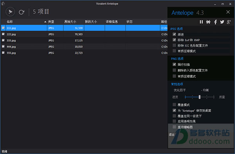235x154 pixels.
Task: Uncheck the 333.jpg file checkbox
Action: pos(3,40)
